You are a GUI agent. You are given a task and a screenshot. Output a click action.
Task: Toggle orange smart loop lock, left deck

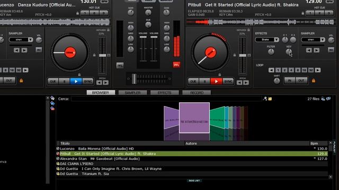21,81
